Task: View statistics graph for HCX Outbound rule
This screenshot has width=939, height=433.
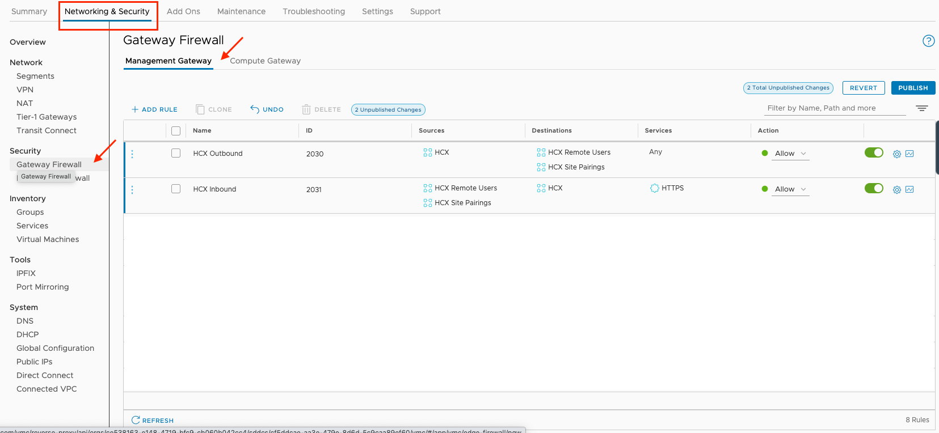Action: pyautogui.click(x=909, y=154)
